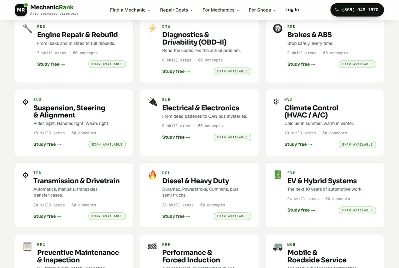Click the Log In link
Screen dimensions: 399x268
292,10
